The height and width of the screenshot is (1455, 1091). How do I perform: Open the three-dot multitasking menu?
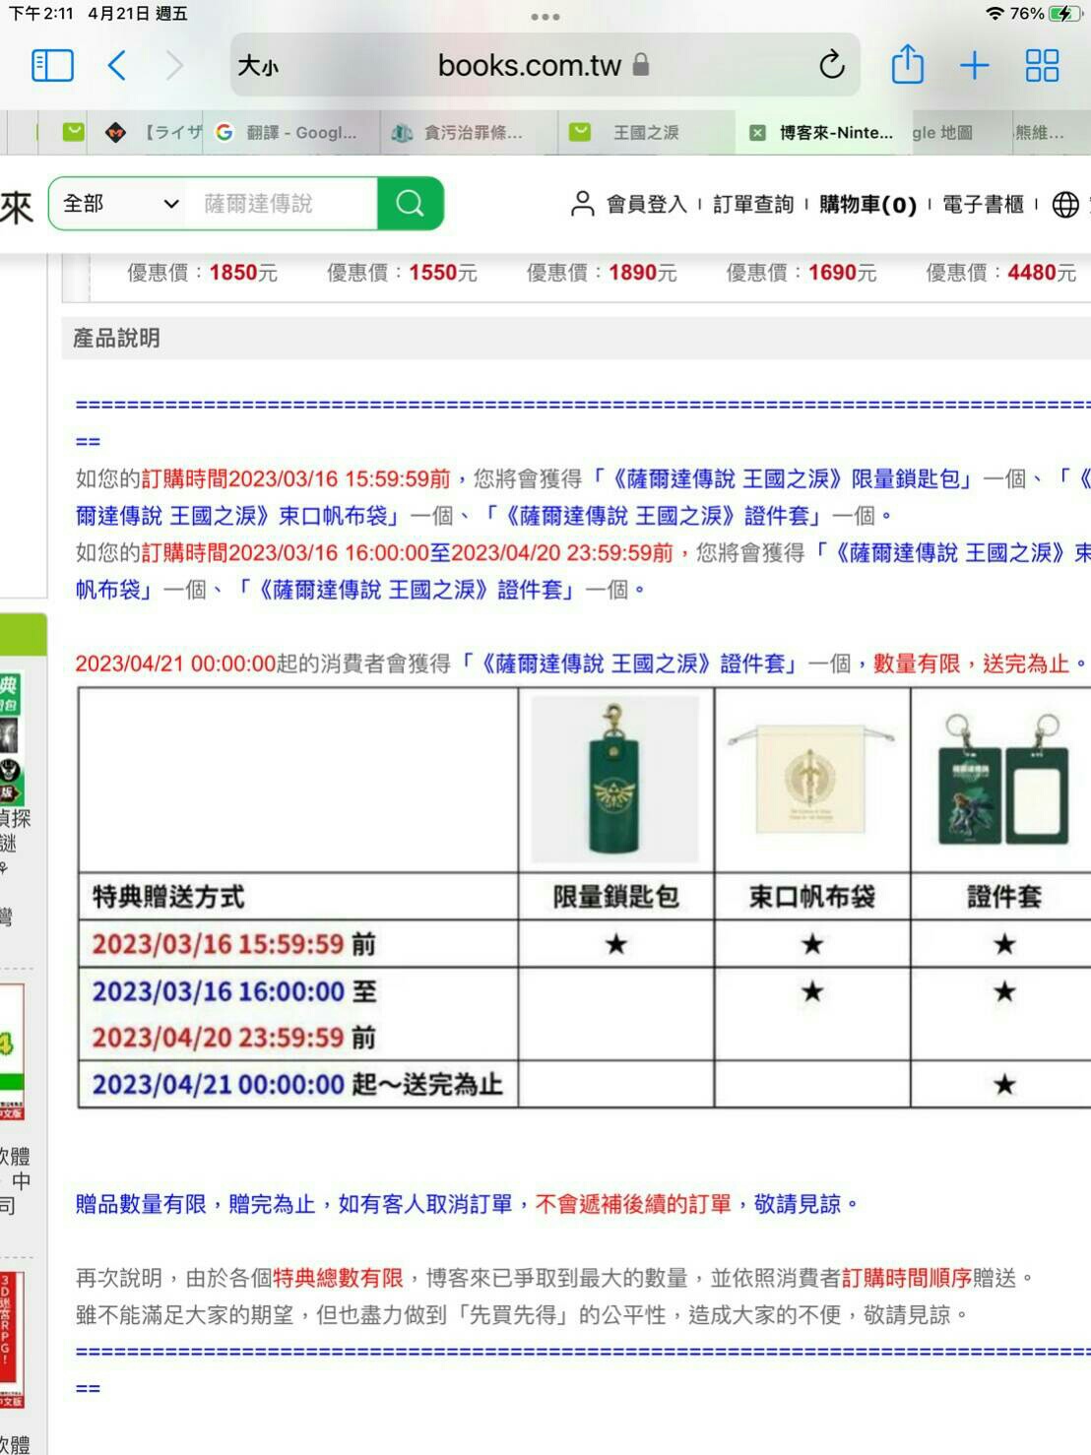click(x=545, y=17)
